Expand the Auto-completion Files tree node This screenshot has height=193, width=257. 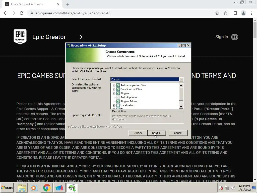point(114,85)
